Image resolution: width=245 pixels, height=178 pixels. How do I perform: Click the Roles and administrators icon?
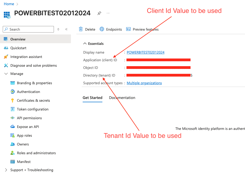coord(13,153)
